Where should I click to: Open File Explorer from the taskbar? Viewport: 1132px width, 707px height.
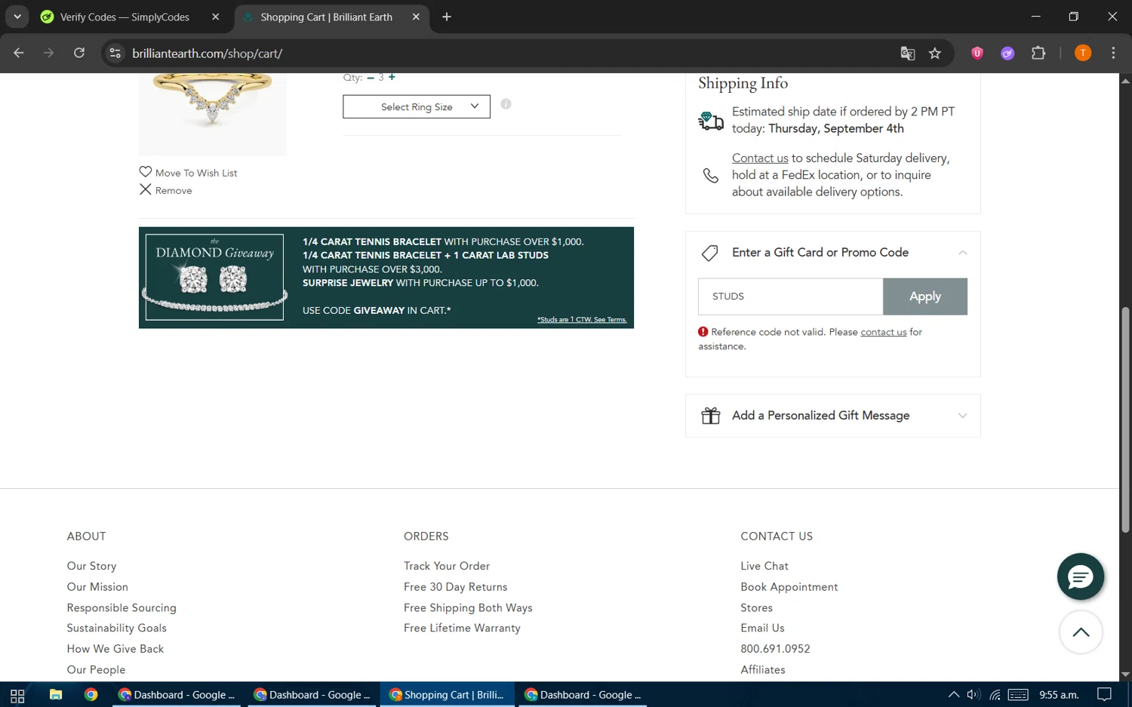pos(55,695)
